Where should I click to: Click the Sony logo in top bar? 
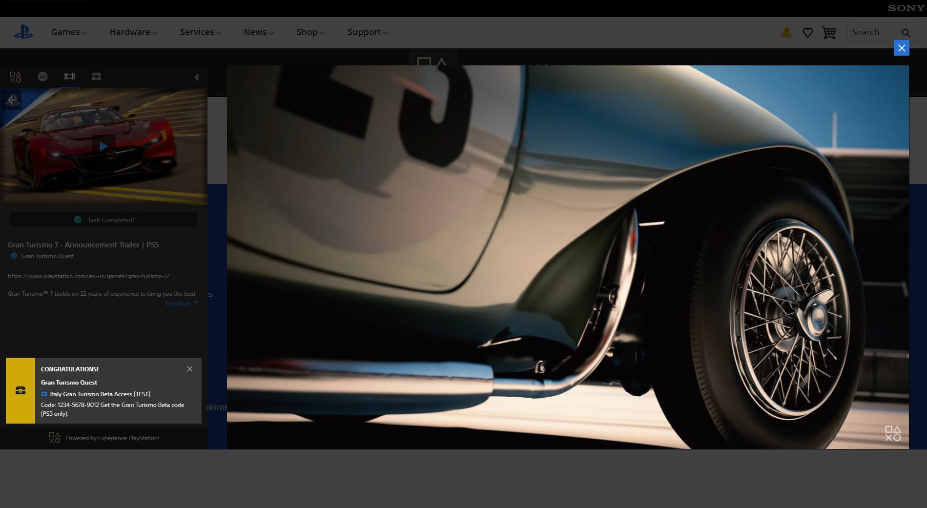906,8
